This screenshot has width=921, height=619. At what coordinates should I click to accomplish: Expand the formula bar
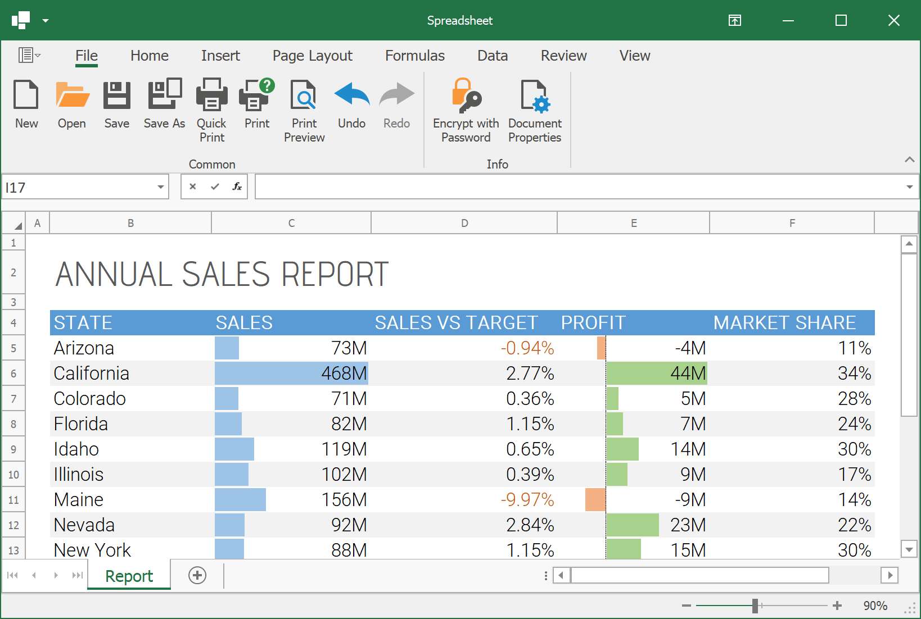point(909,187)
